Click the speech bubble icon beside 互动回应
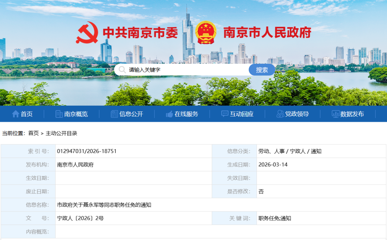 pos(225,114)
